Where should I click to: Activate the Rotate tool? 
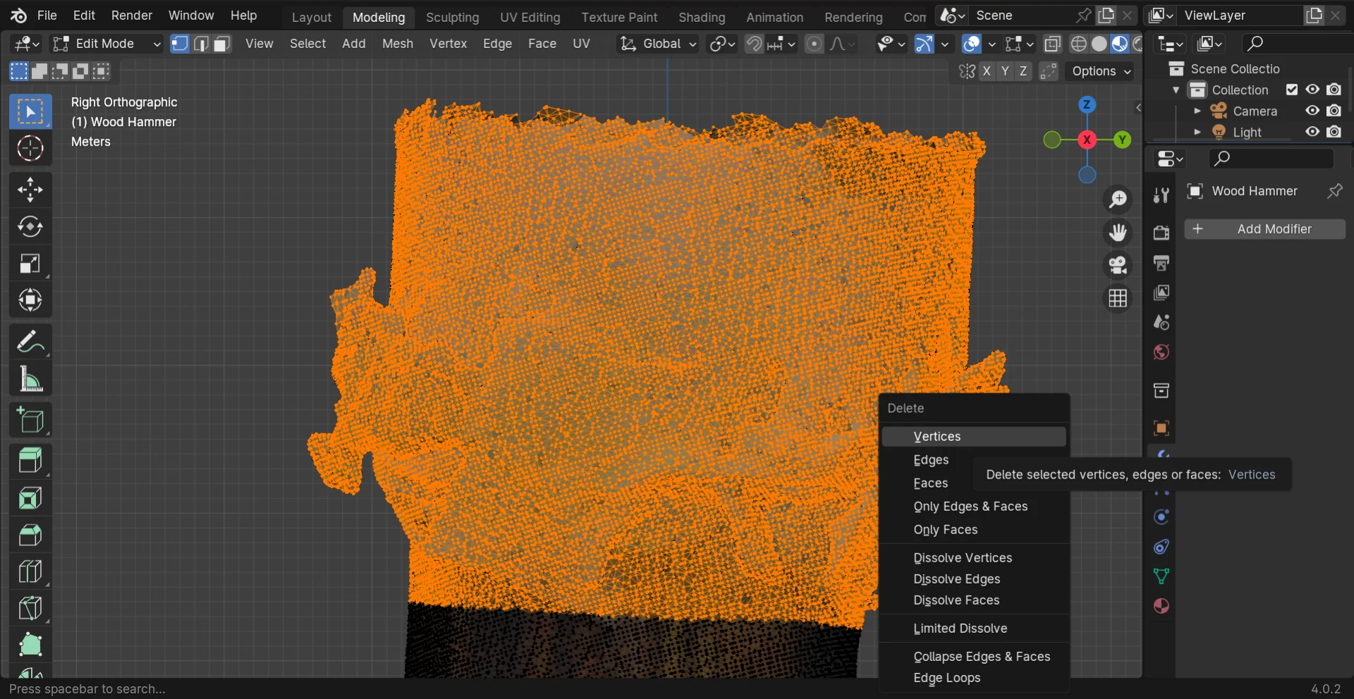pyautogui.click(x=30, y=227)
